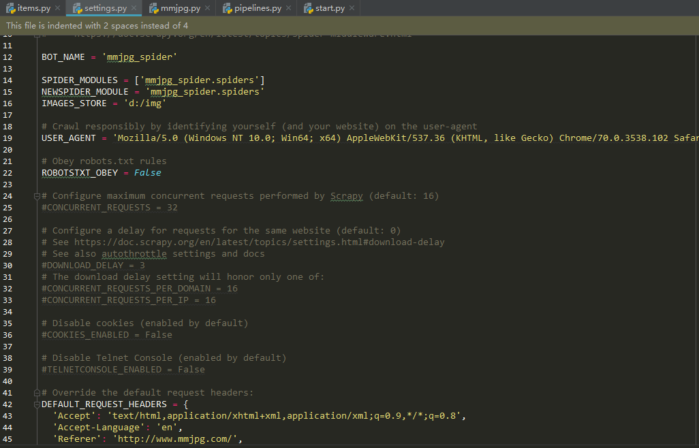699x448 pixels.
Task: Click the Python file icon on the start.py tab
Action: (308, 8)
